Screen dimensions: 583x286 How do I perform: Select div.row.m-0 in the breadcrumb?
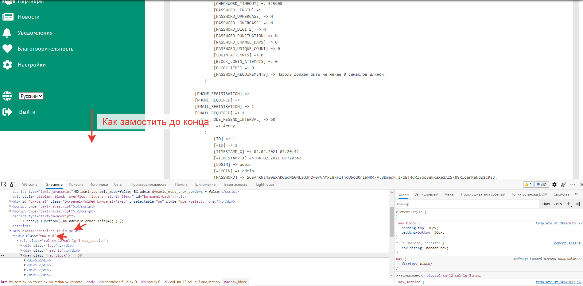[150, 282]
